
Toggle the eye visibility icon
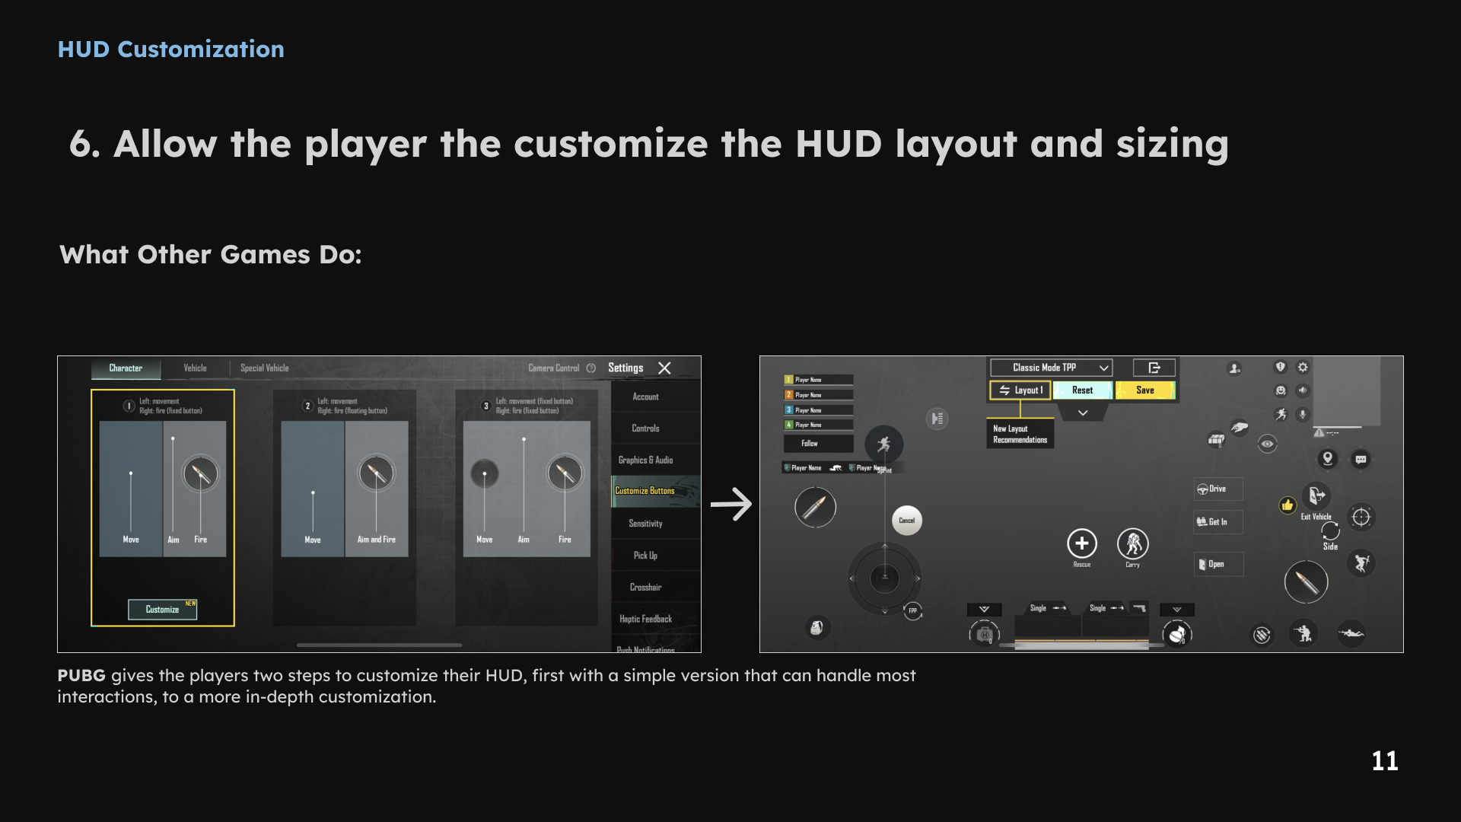pyautogui.click(x=1267, y=444)
